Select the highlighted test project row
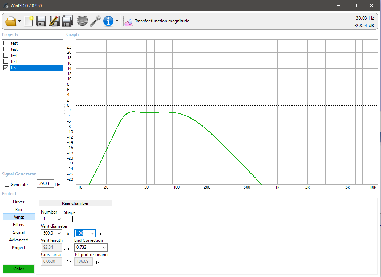 [37, 68]
